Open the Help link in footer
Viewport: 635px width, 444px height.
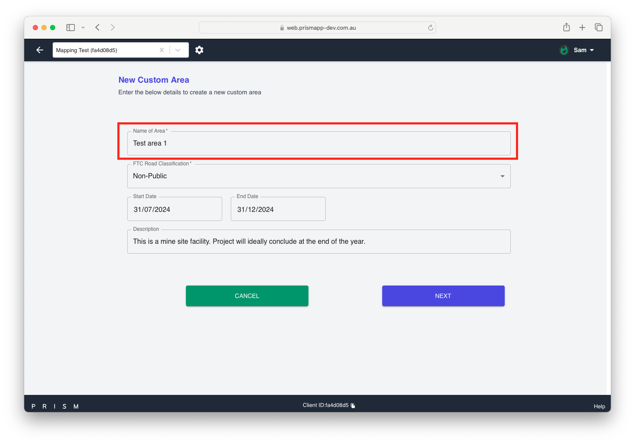click(599, 407)
